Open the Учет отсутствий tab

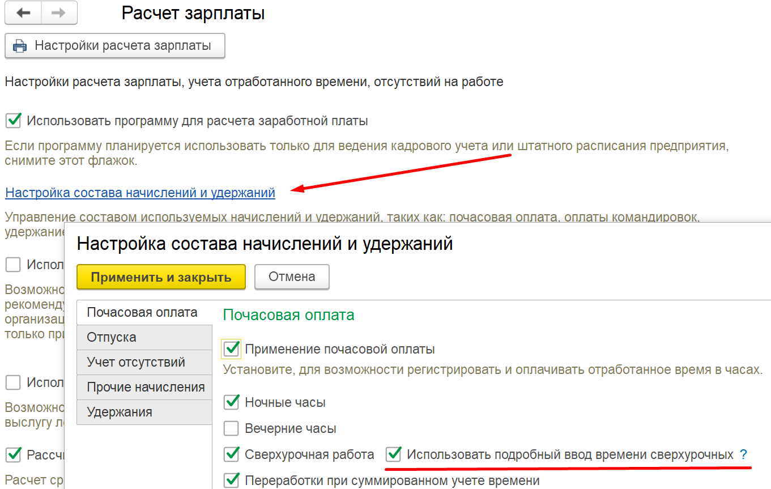pyautogui.click(x=136, y=362)
